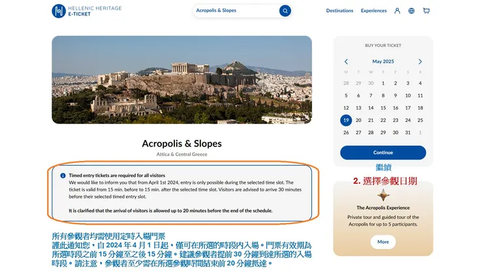
Task: Select May 31 in the calendar
Action: pos(408,133)
